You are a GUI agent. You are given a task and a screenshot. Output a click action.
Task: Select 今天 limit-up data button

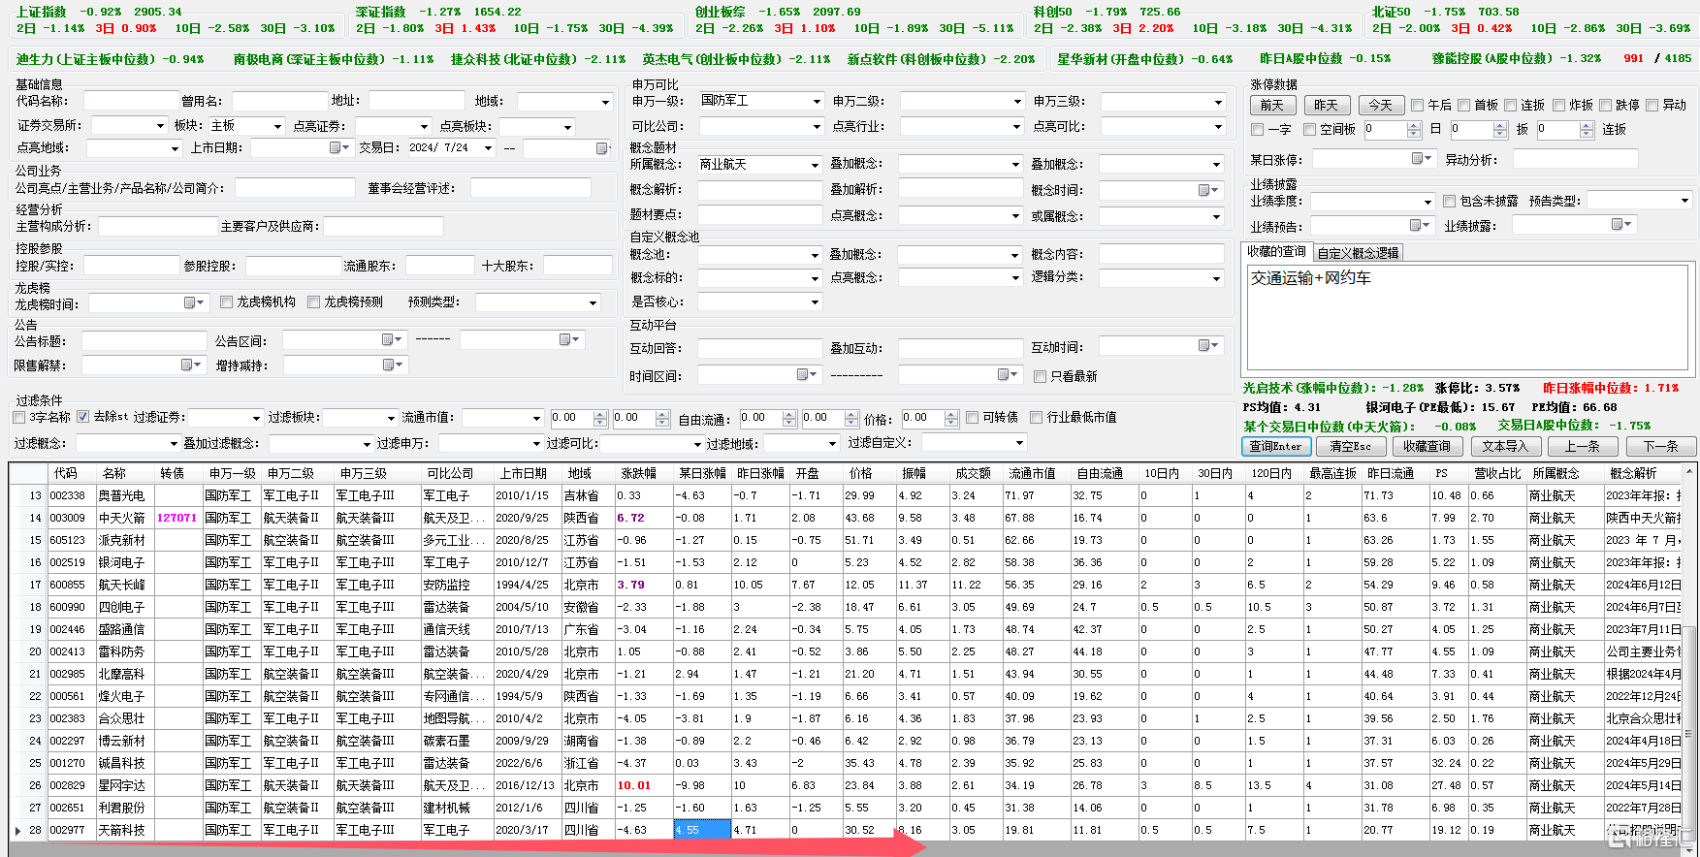1381,105
